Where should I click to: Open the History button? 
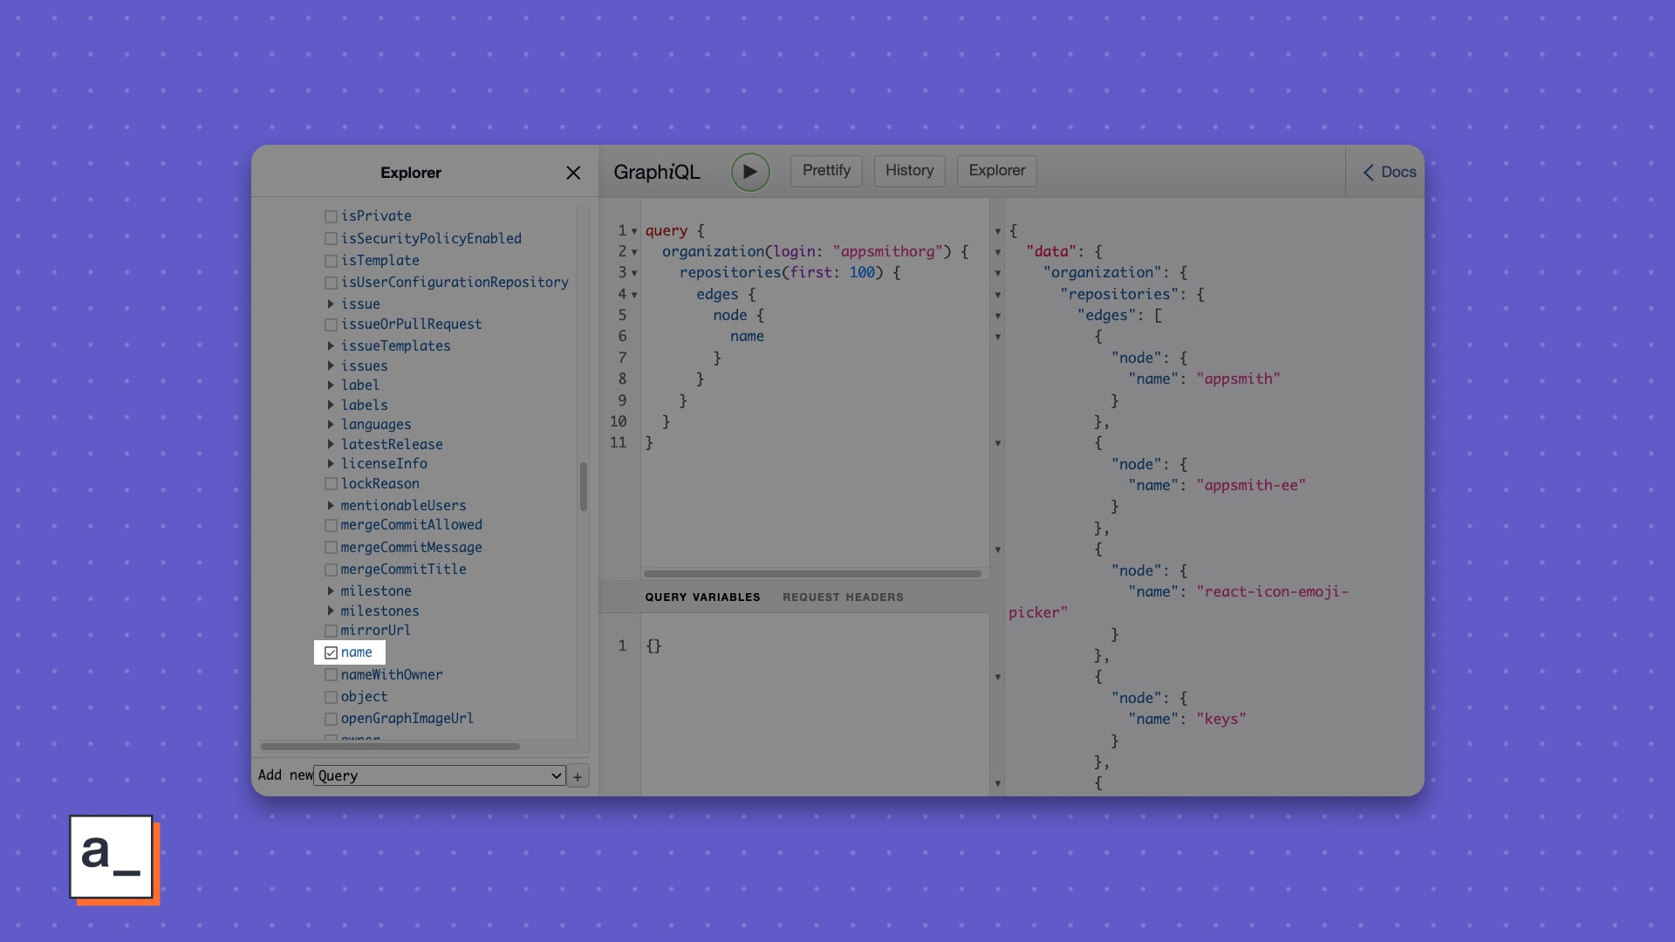[909, 171]
